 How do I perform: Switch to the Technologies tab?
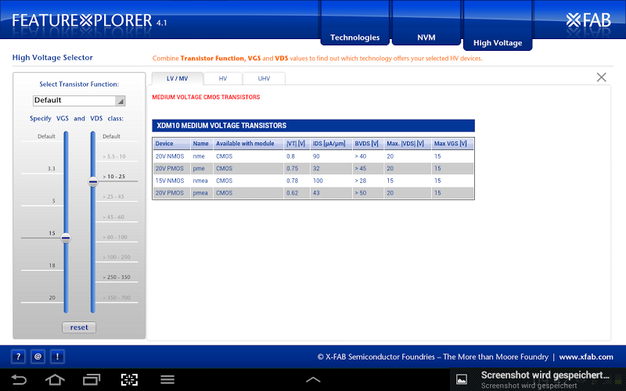click(x=355, y=38)
